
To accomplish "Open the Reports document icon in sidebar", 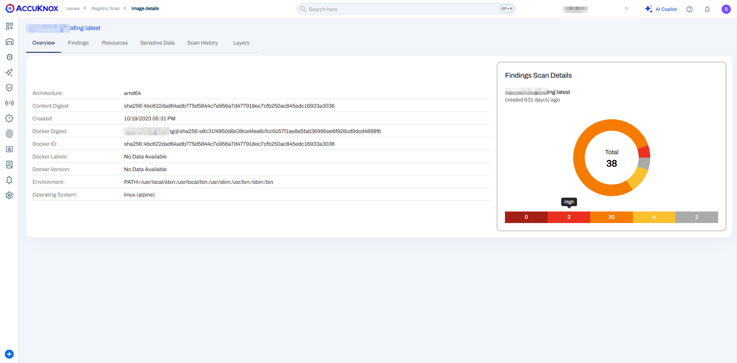I will coord(9,165).
